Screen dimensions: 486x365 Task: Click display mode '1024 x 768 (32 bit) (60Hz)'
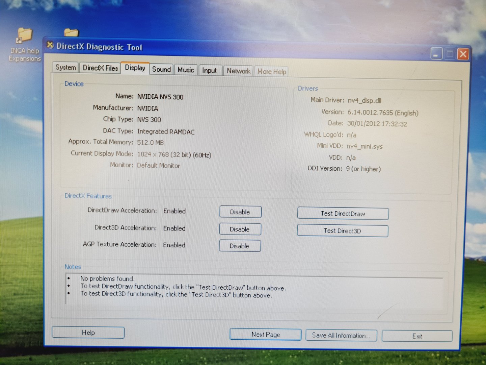pos(174,155)
